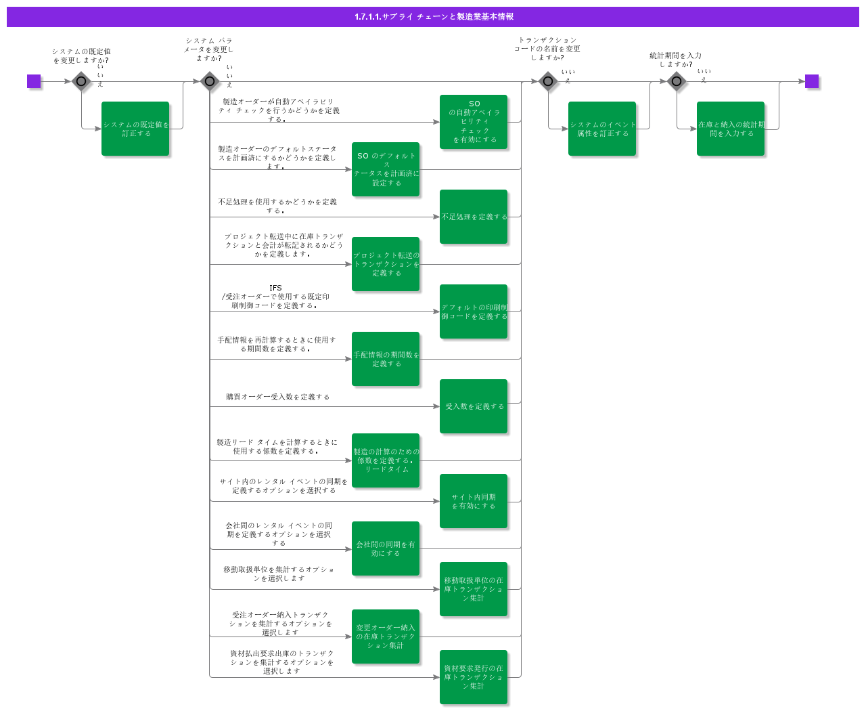Viewport: 866px width, 711px height.
Task: Click the 資材要求発行の在庫トランザクション集計 box
Action: click(474, 677)
